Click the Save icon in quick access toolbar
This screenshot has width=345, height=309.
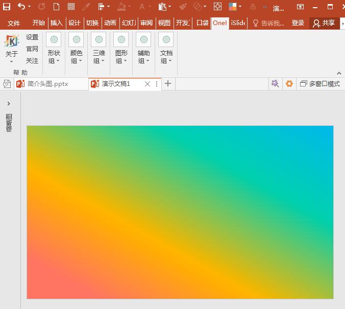pyautogui.click(x=7, y=7)
